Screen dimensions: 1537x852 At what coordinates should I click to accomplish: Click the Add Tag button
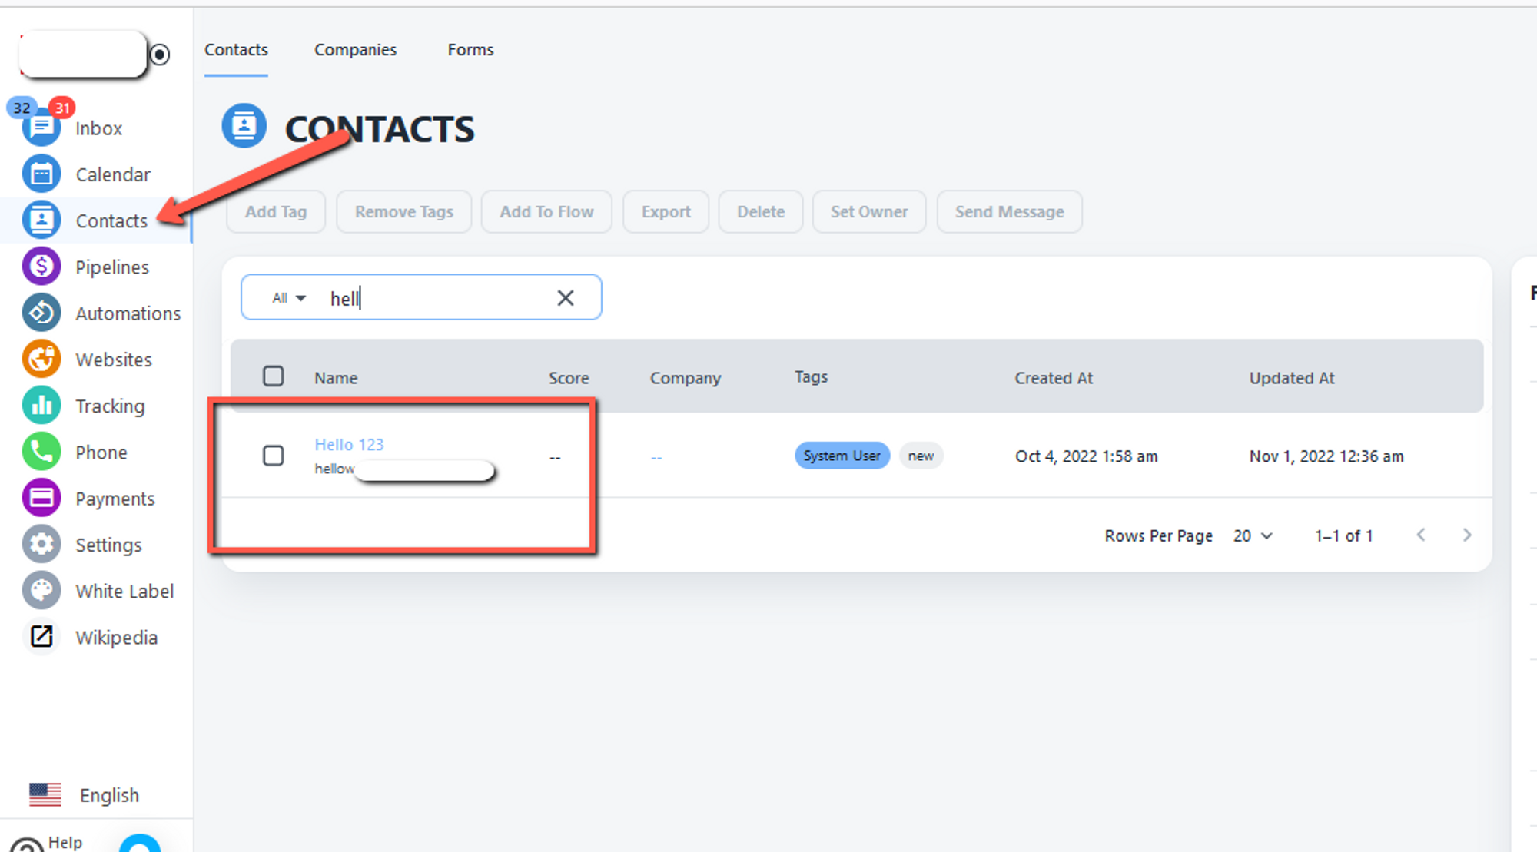tap(276, 212)
